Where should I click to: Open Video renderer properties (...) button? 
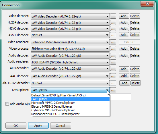[x=113, y=42]
